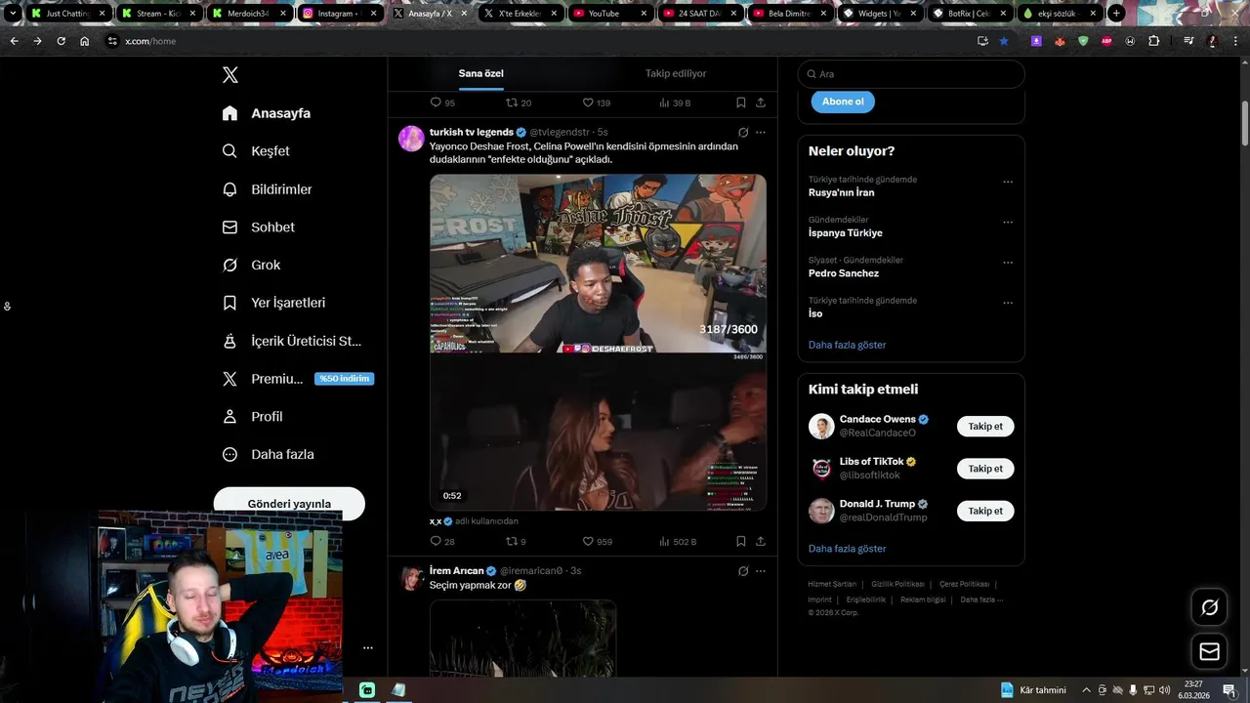
Task: Open Grok from the sidebar
Action: coord(251,265)
